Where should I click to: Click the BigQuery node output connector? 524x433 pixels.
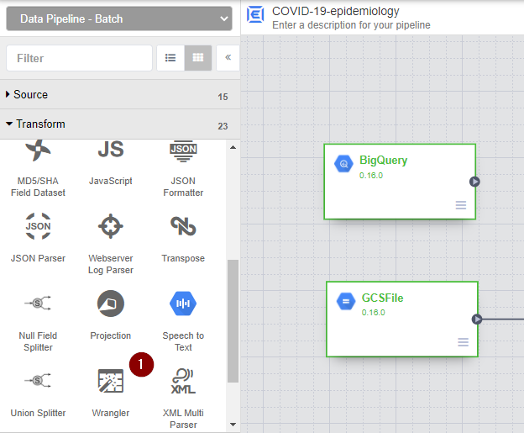coord(474,182)
